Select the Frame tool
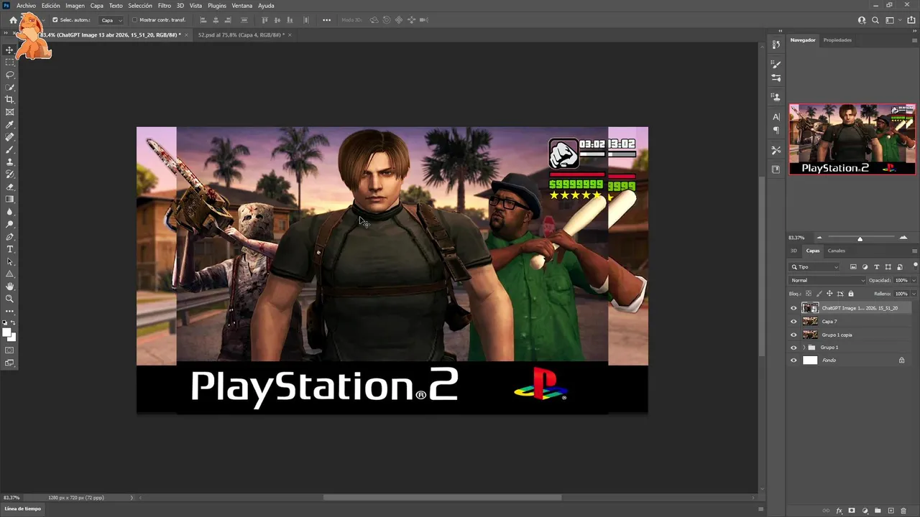920x517 pixels. 9,112
